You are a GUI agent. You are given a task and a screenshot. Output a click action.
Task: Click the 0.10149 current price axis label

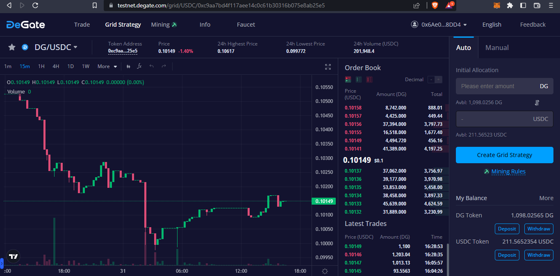(x=324, y=201)
